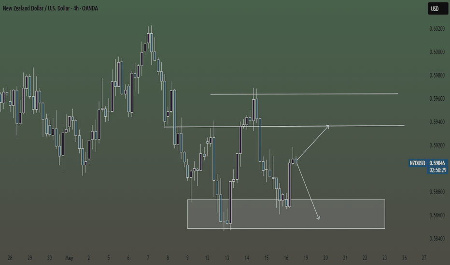The width and height of the screenshot is (450, 265).
Task: Click the 0.60200 price axis label
Action: coord(437,28)
